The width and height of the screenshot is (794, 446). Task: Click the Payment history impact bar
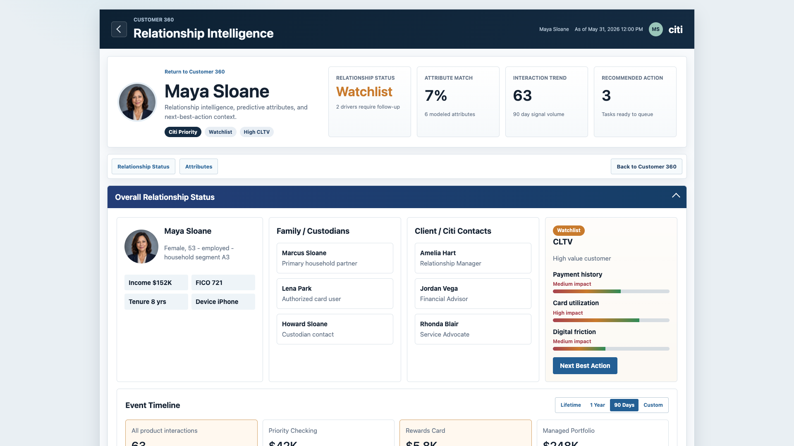611,292
